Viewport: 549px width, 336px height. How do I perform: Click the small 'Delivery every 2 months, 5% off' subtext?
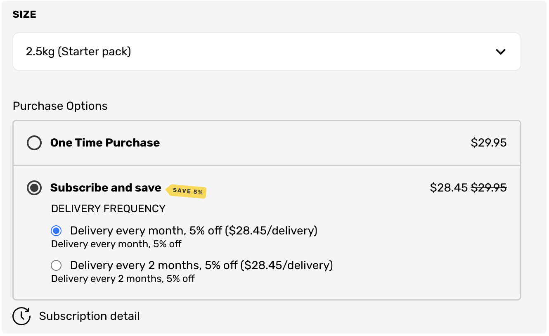click(x=123, y=279)
